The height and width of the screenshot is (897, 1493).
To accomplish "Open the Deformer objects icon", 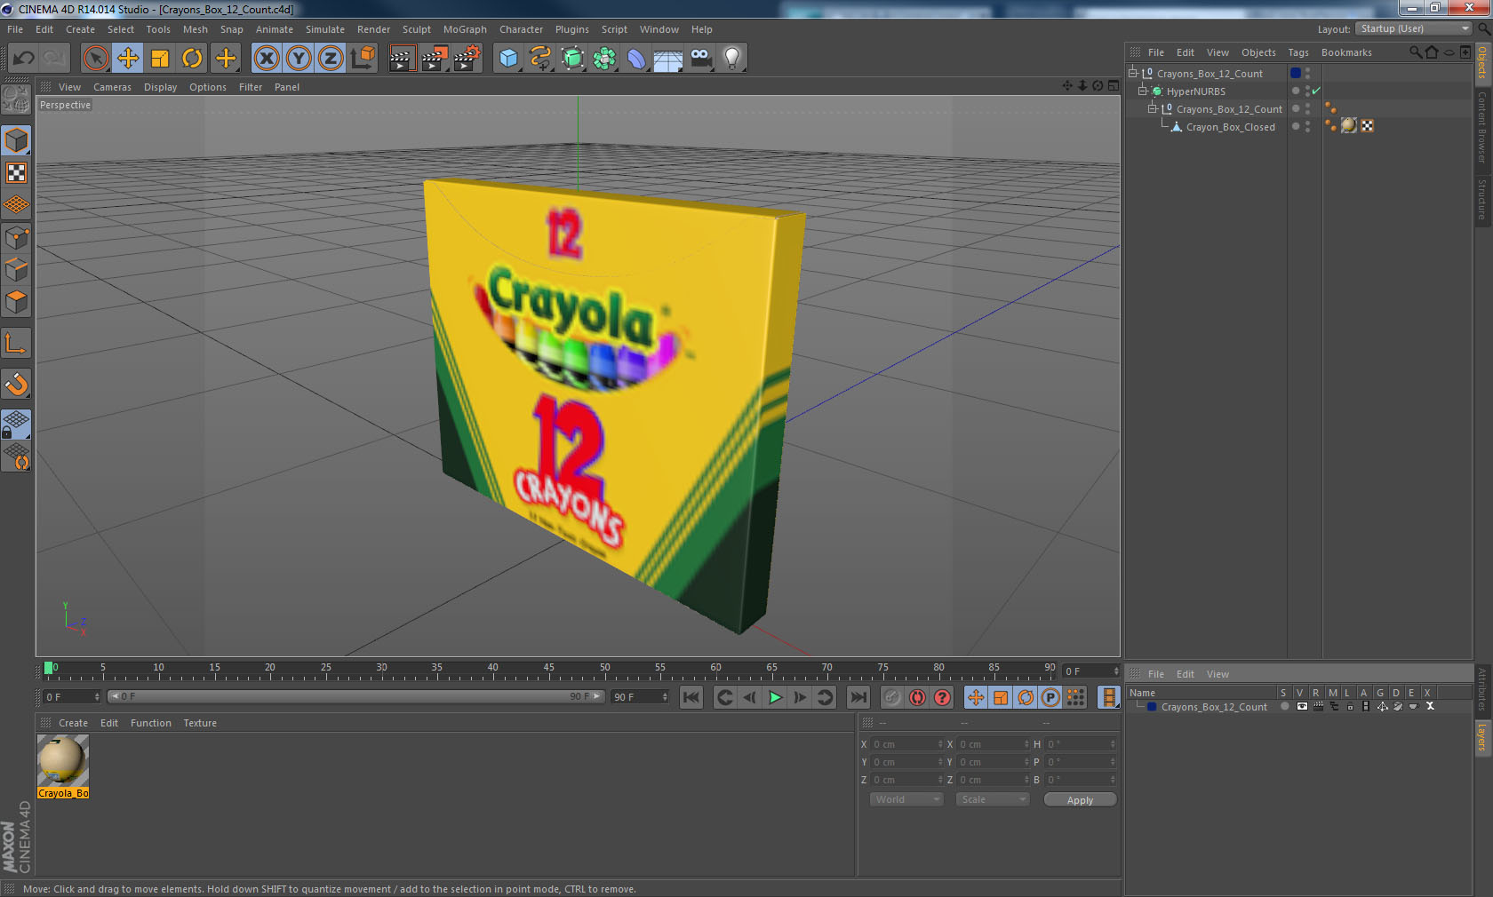I will tap(637, 59).
